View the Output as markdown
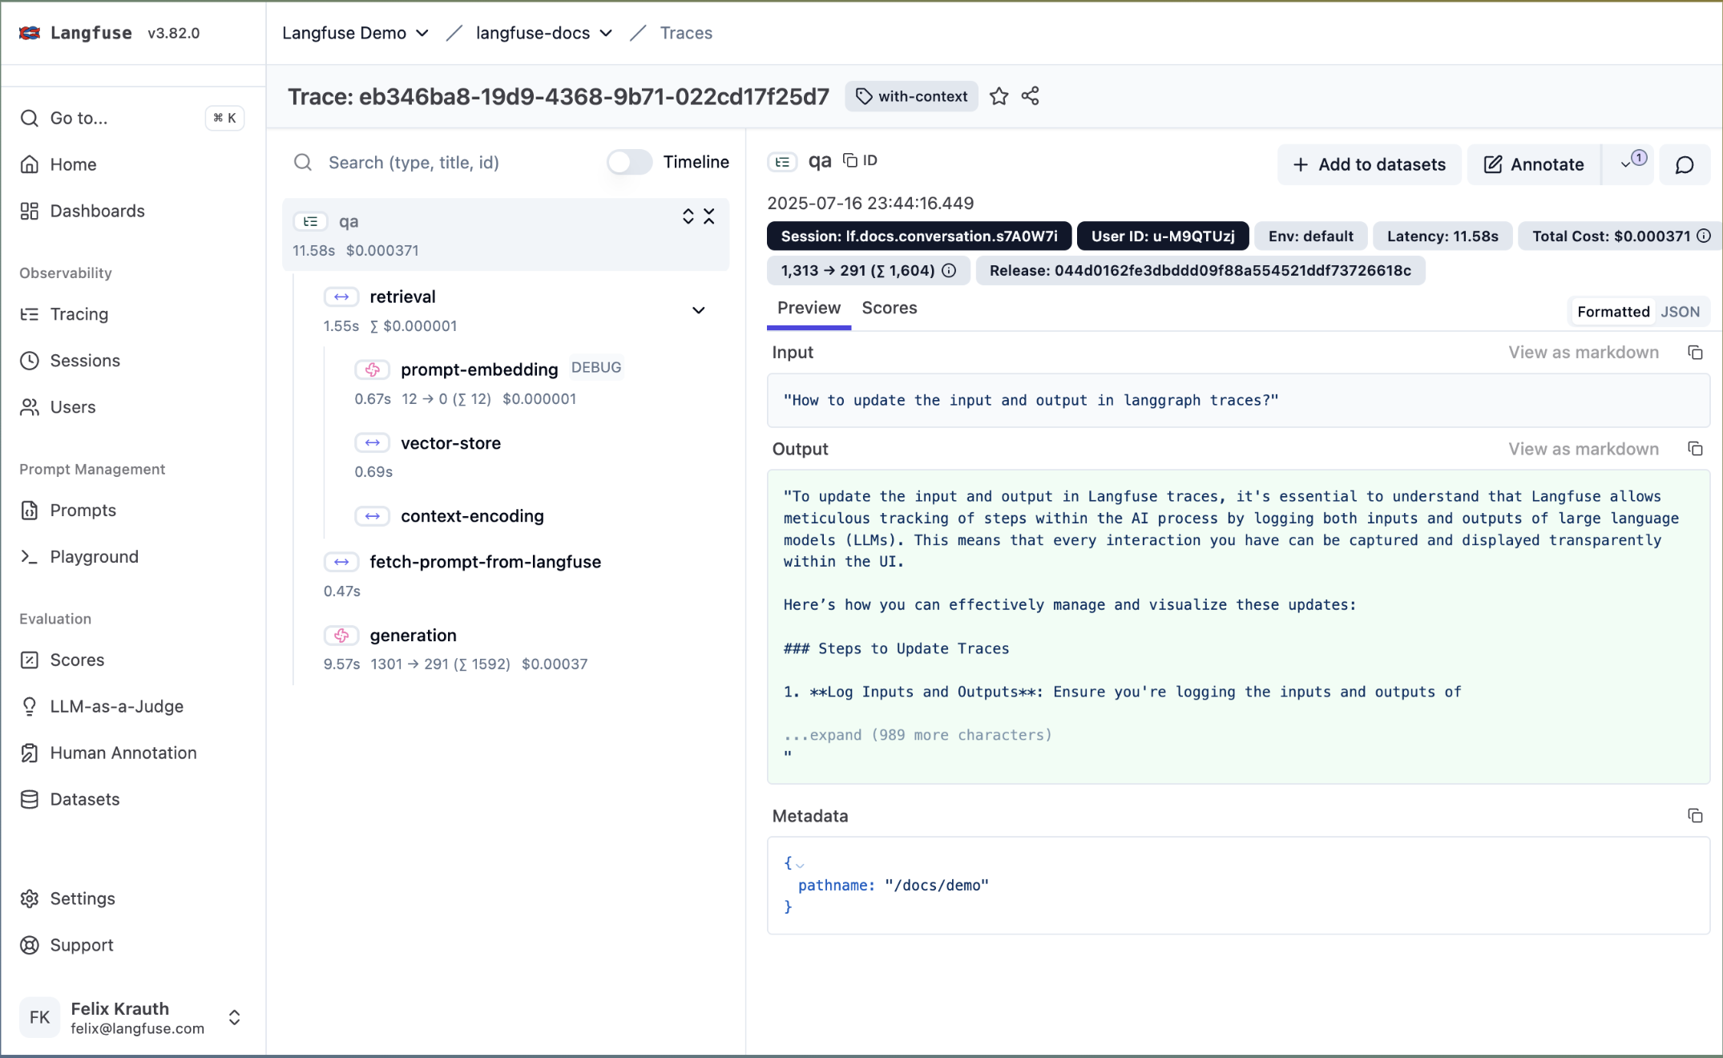The height and width of the screenshot is (1058, 1723). point(1583,449)
